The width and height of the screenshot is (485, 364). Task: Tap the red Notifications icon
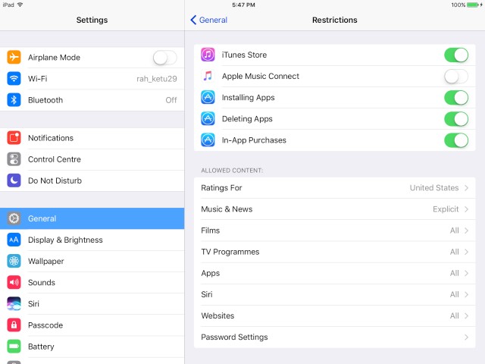pyautogui.click(x=14, y=138)
